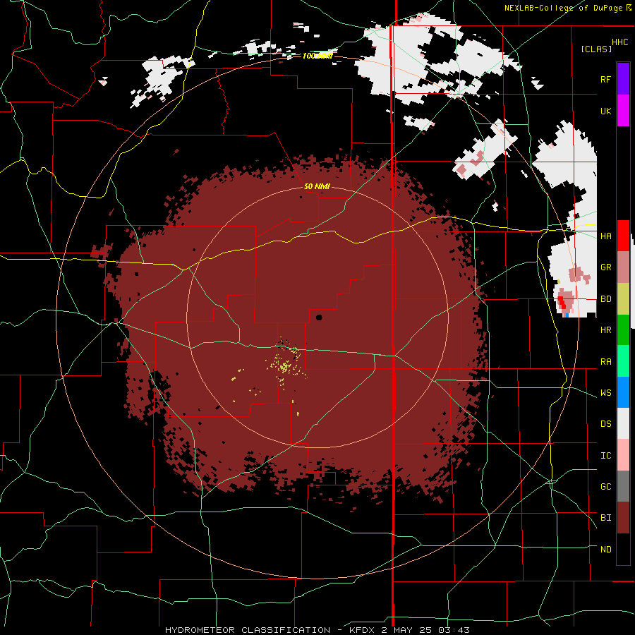Click the red hail pixel cluster
This screenshot has height=635, width=635.
pos(562,302)
